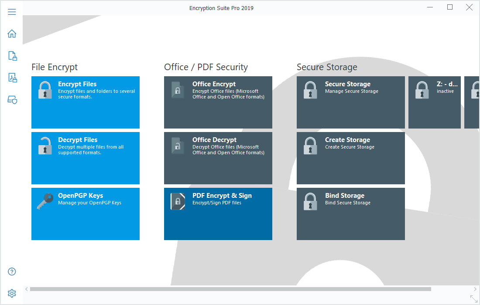Screen dimensions: 480x305
Task: Choose the Create Storage tile
Action: tap(351, 158)
